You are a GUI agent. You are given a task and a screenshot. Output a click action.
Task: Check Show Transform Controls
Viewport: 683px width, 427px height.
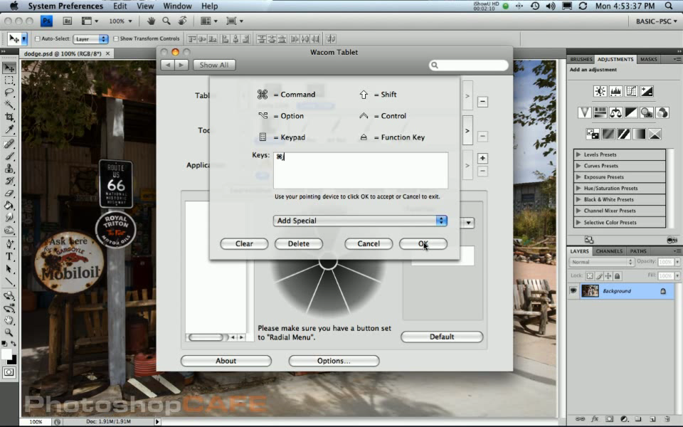117,39
